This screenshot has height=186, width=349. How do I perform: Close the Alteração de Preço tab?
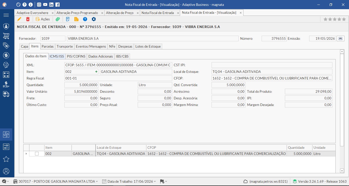click(x=137, y=13)
